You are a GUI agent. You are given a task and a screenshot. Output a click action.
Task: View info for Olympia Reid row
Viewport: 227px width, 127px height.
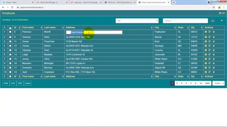click(206, 50)
